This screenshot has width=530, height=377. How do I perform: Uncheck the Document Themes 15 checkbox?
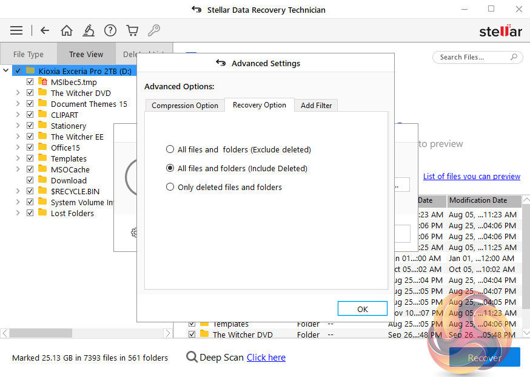30,104
